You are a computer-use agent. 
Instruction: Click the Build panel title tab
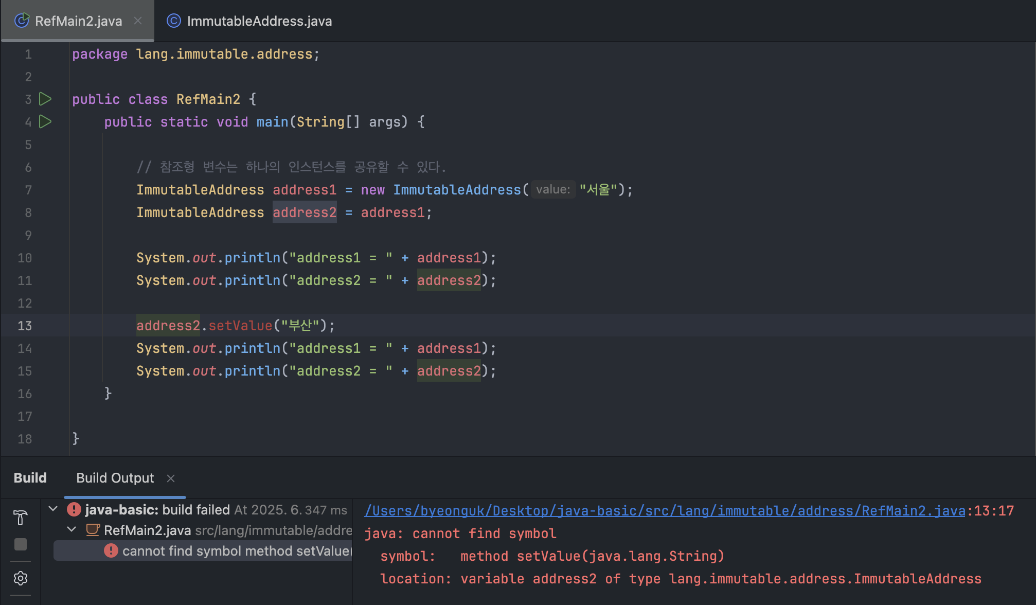30,478
